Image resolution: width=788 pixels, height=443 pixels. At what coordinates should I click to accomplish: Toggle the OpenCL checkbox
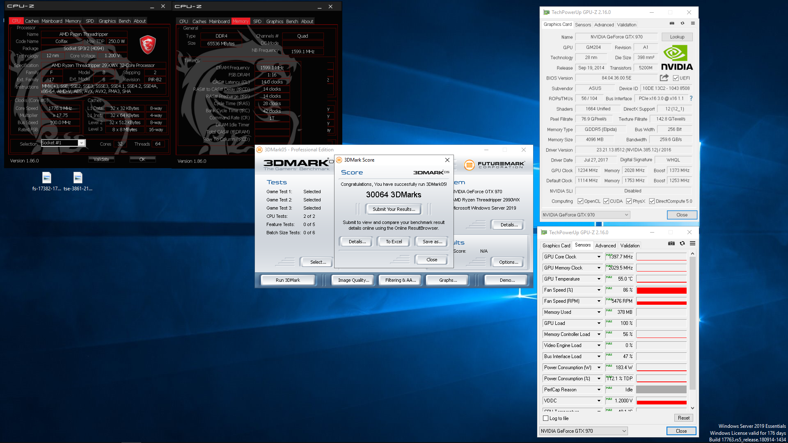coord(580,201)
